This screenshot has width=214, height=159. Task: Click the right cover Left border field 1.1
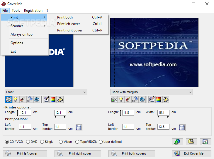click(x=128, y=127)
